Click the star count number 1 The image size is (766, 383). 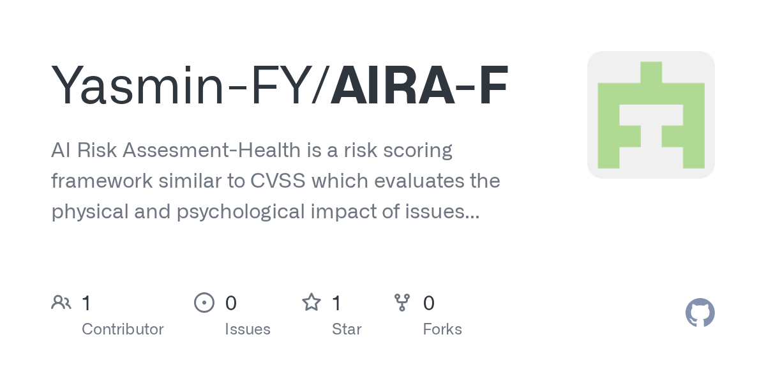pyautogui.click(x=336, y=303)
